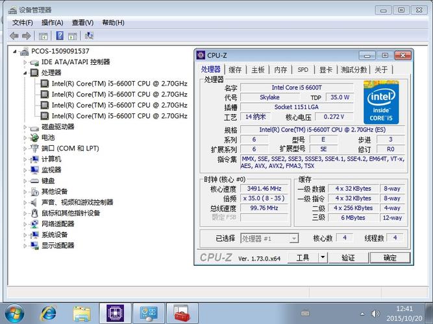Click the red toolbox taskbar icon
This screenshot has height=324, width=433.
182,313
